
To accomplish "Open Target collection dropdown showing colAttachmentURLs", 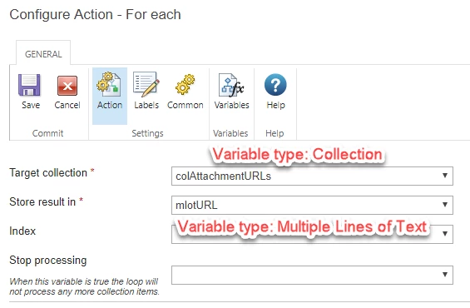I will [x=312, y=176].
